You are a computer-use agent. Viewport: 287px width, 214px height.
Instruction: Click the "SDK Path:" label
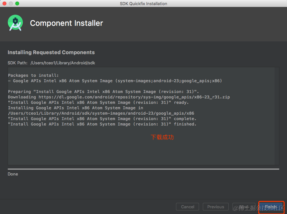18,63
